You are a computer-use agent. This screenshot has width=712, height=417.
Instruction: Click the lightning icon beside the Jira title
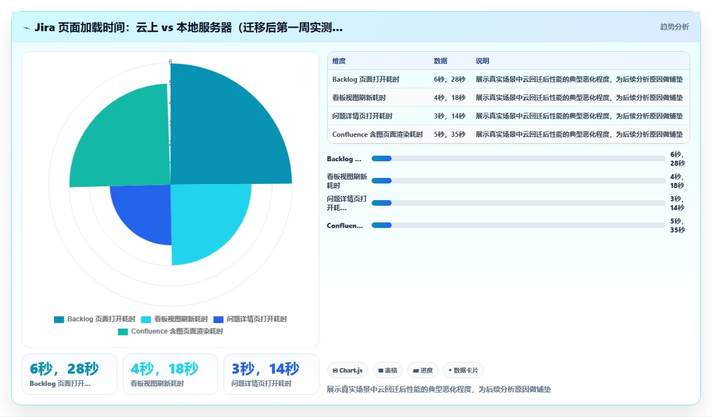[27, 28]
